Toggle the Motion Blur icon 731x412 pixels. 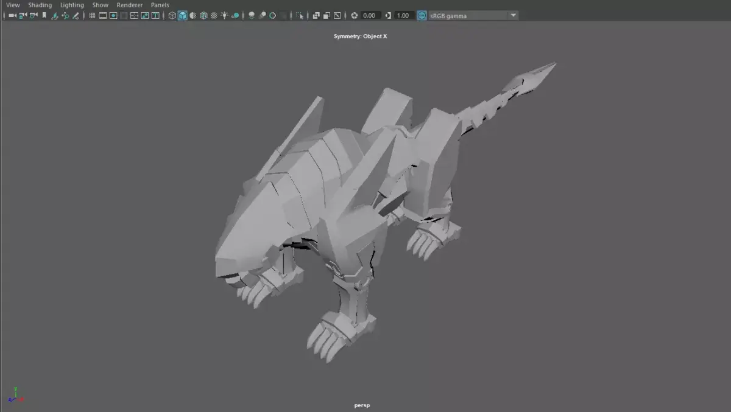[x=263, y=15]
